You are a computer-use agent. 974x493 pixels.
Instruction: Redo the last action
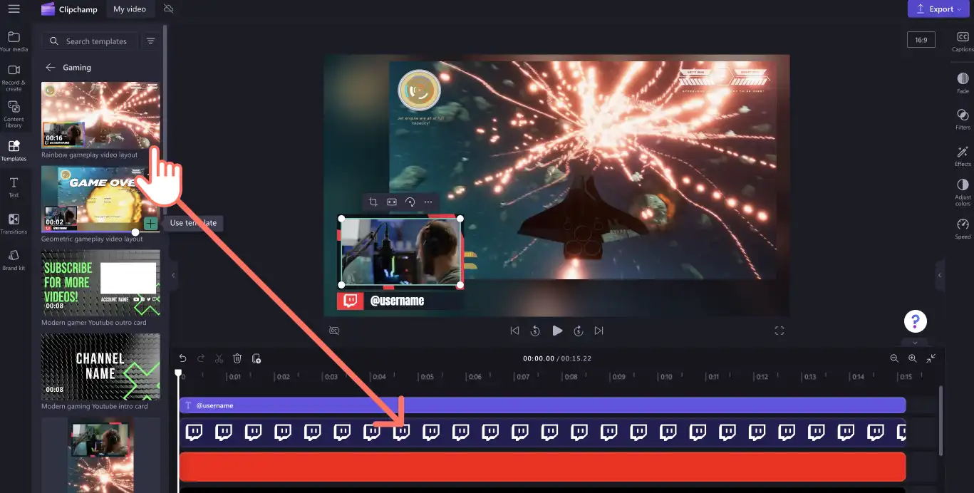point(201,358)
